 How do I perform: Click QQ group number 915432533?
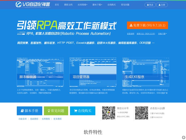pos(156,117)
